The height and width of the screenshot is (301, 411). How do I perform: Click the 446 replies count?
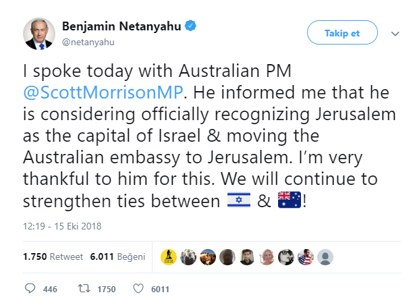[50, 290]
